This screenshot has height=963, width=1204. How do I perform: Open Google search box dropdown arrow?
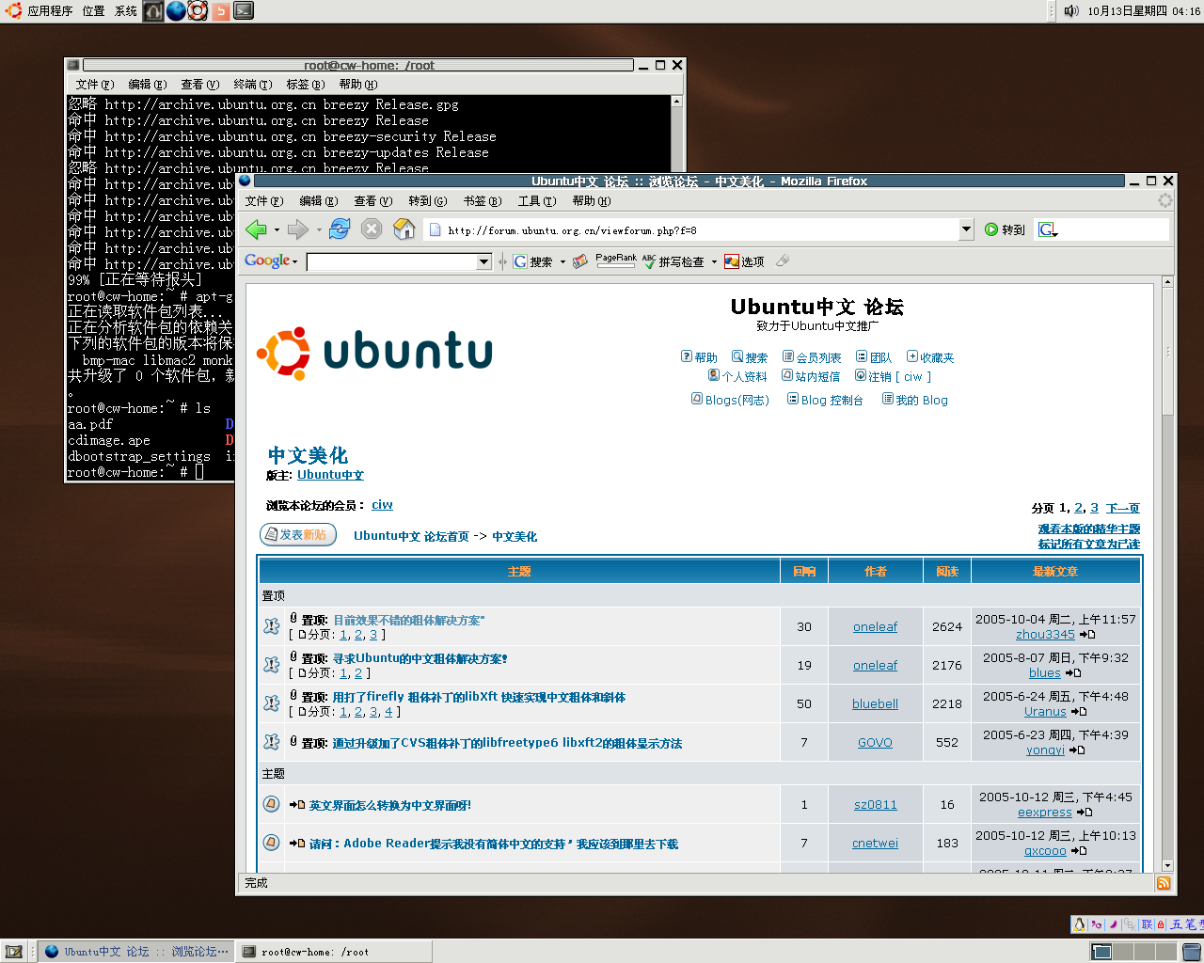pos(484,262)
